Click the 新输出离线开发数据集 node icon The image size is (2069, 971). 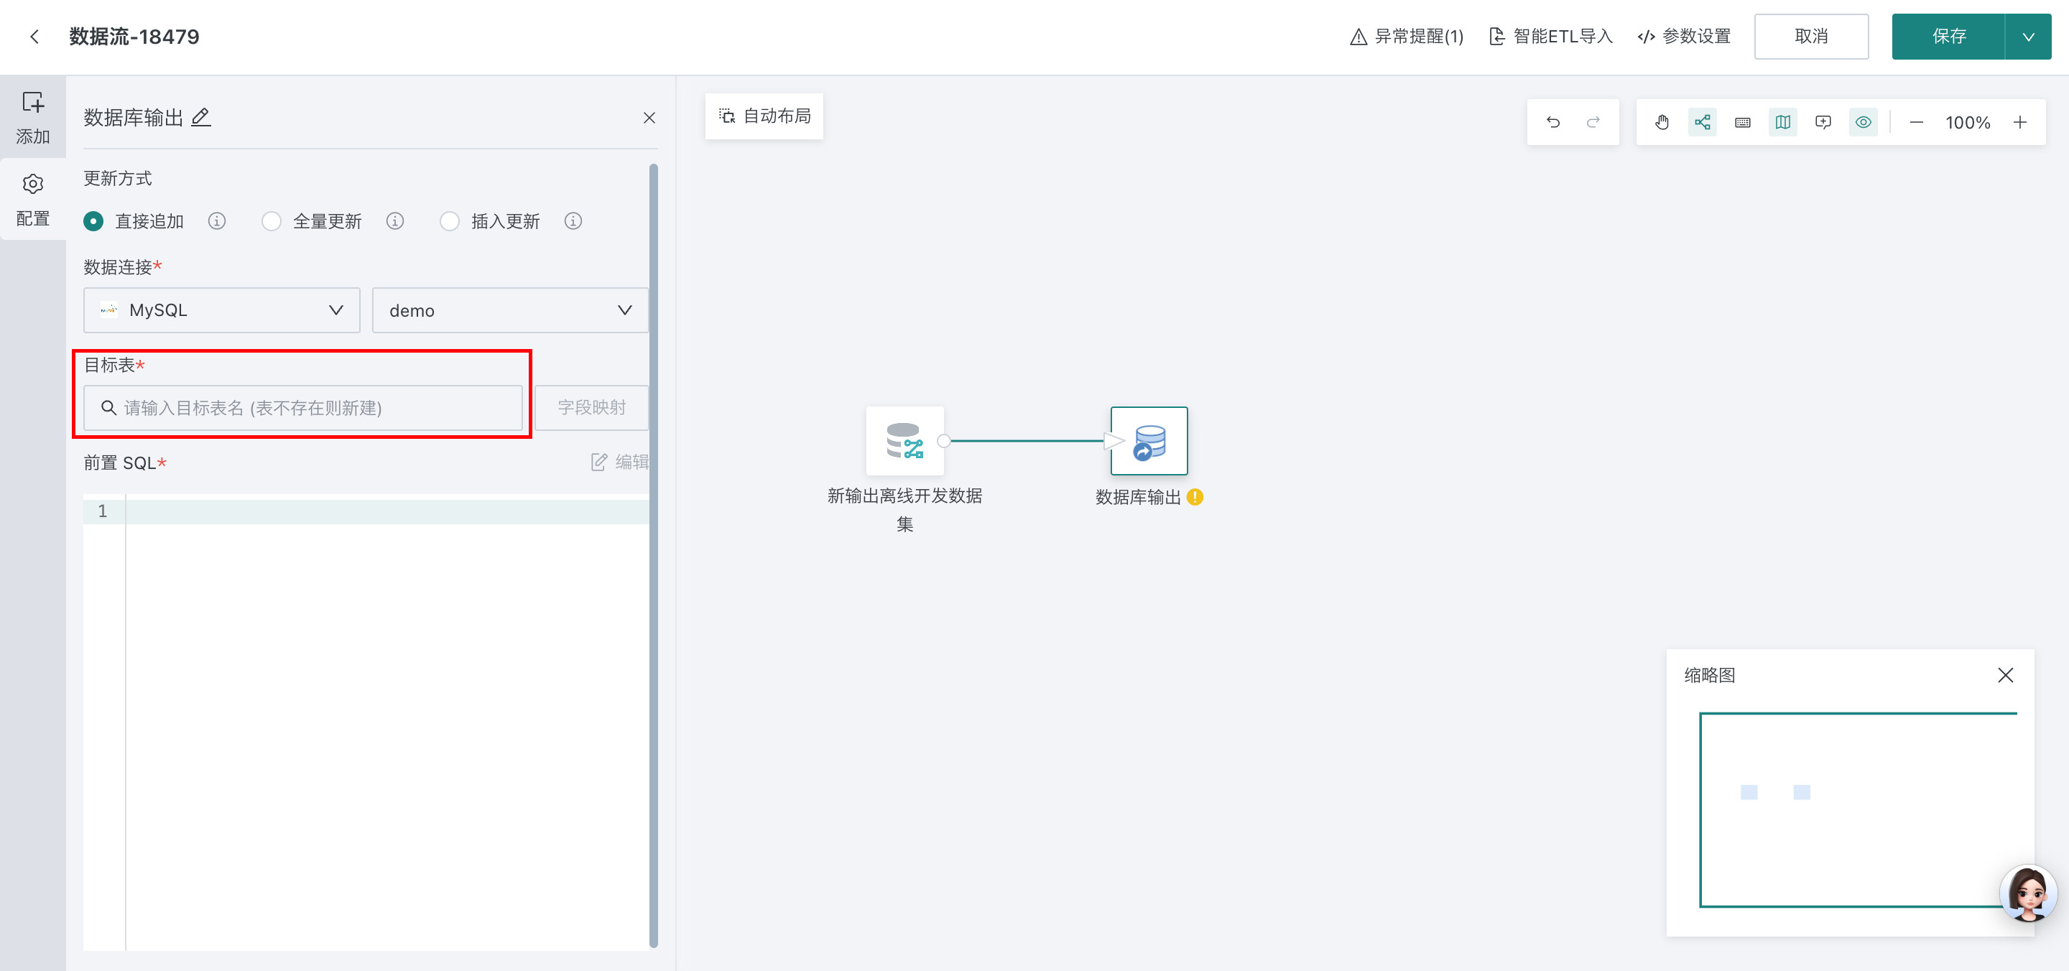[x=904, y=441]
